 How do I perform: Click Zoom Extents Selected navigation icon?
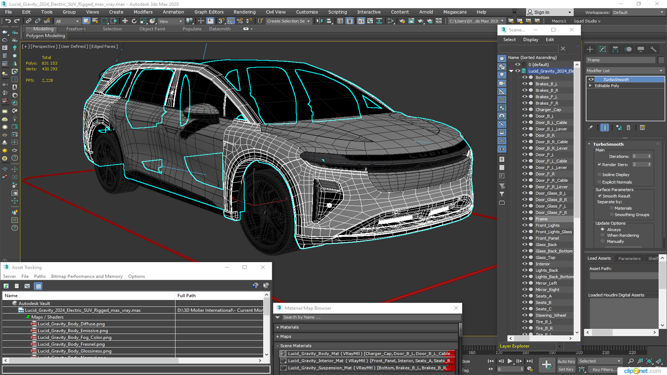(x=649, y=361)
